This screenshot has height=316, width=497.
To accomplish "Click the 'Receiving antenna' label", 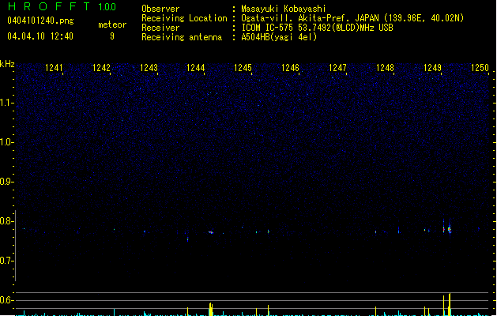I will [x=182, y=37].
